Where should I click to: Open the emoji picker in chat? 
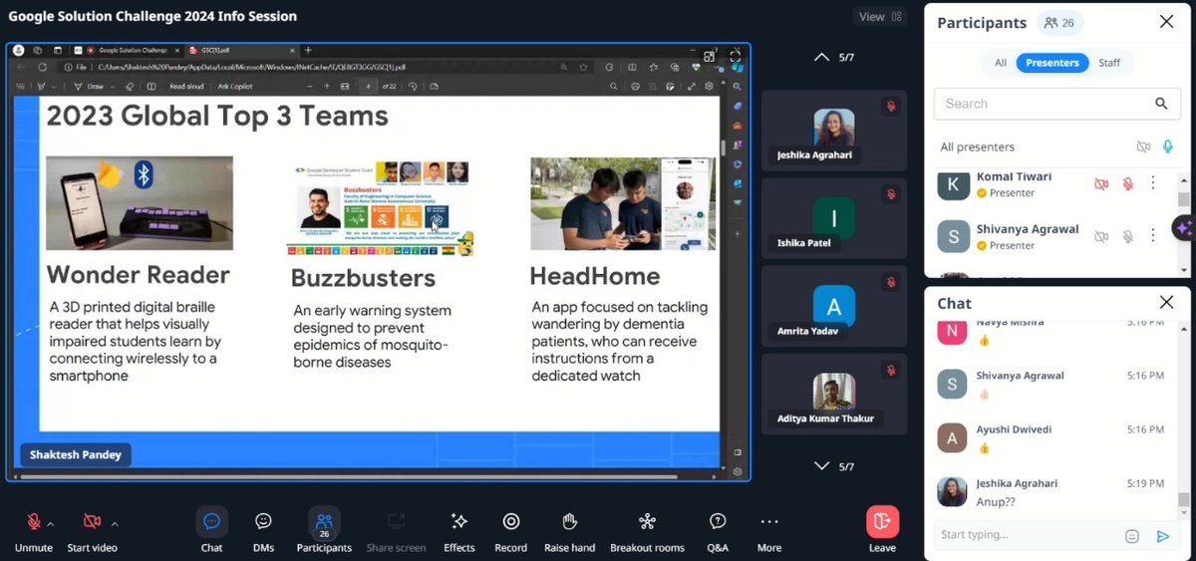point(1132,536)
